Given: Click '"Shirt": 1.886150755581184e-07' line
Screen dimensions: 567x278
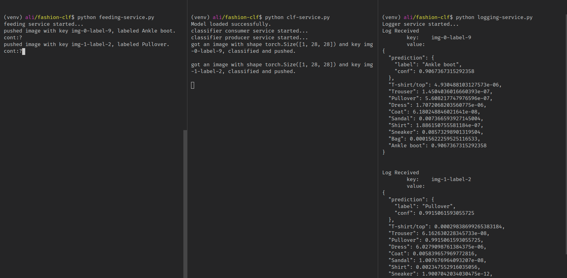Looking at the screenshot, I should pos(436,125).
